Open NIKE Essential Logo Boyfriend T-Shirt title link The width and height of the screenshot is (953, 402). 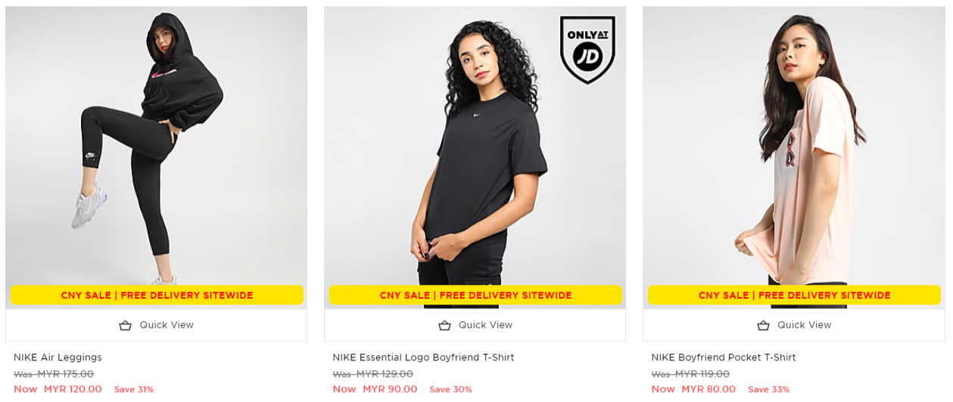pyautogui.click(x=423, y=357)
